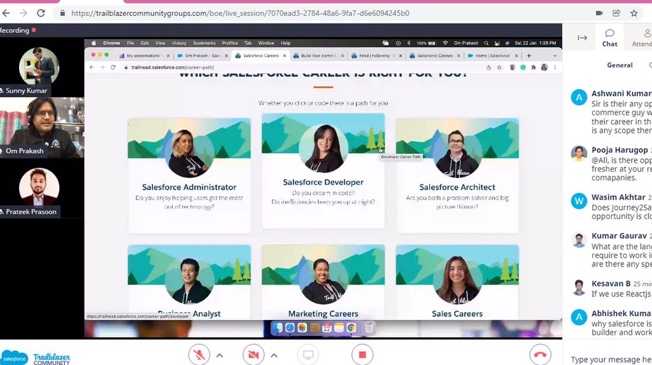
Task: Open Chrome from the shared dock
Action: (351, 328)
